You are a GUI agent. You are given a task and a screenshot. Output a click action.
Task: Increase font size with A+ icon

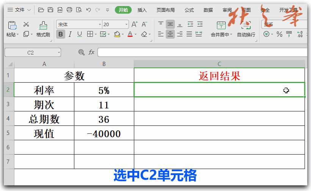coord(135,24)
